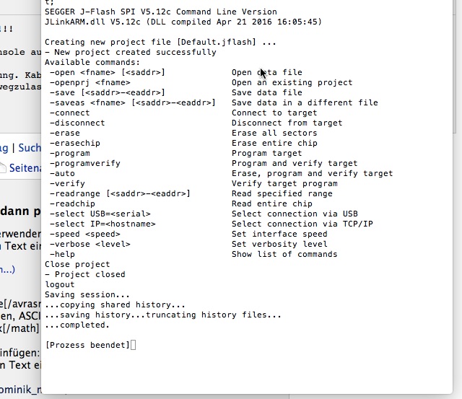462x399 pixels.
Task: Click the SEGGER J-Flash SPI version line
Action: pyautogui.click(x=161, y=12)
